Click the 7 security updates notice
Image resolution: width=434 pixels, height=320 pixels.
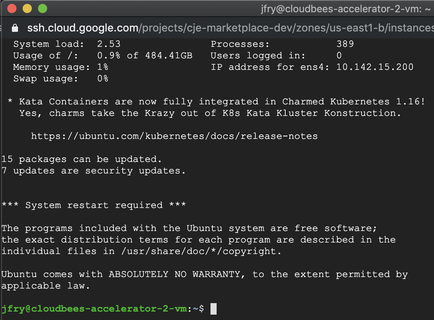pos(93,170)
